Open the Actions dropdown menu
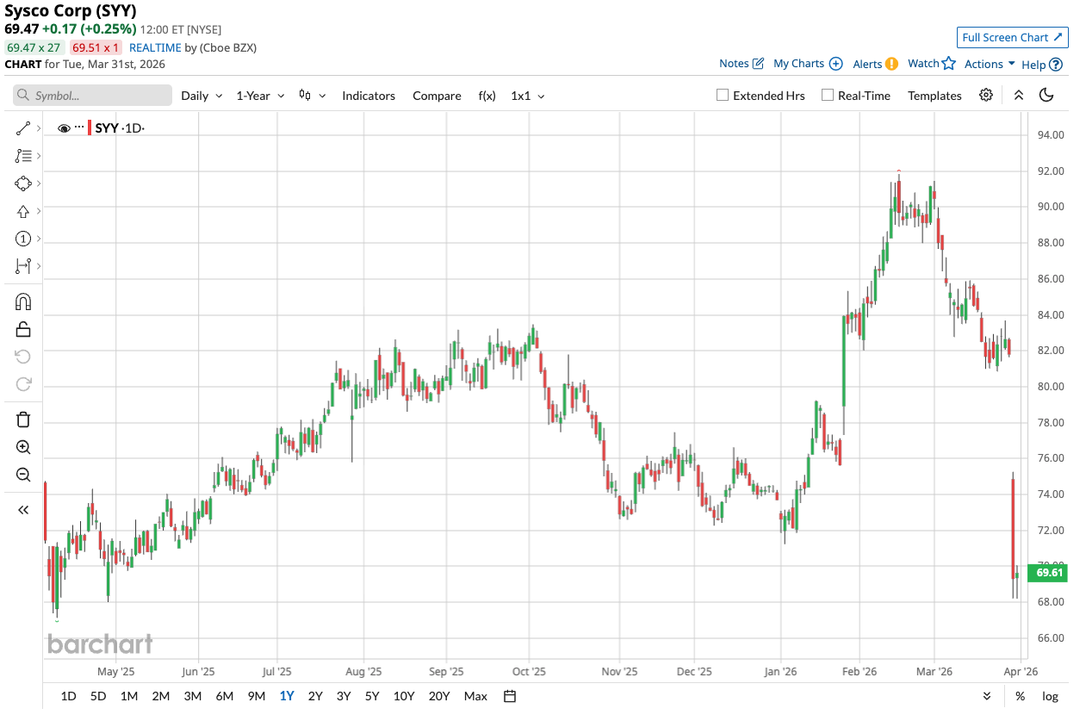Screen dimensions: 1086x721 990,64
